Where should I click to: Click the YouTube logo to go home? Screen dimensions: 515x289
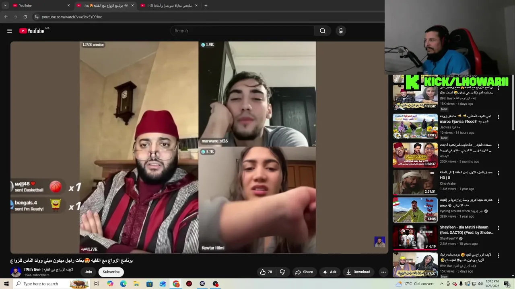pos(32,31)
